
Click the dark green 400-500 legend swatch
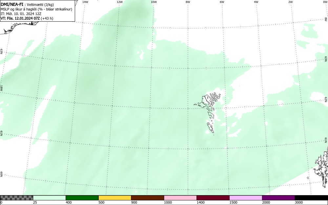82,198
